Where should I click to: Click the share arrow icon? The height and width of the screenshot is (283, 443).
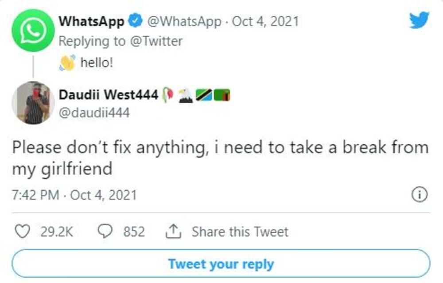(x=172, y=232)
